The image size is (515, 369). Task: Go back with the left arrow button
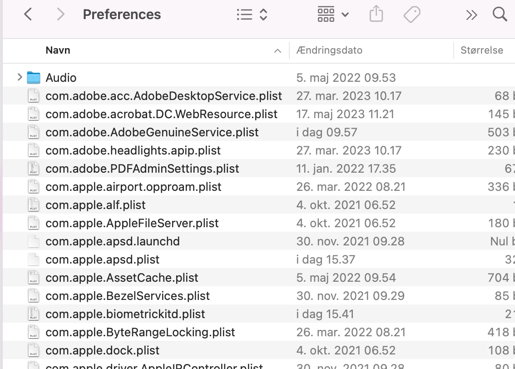28,15
